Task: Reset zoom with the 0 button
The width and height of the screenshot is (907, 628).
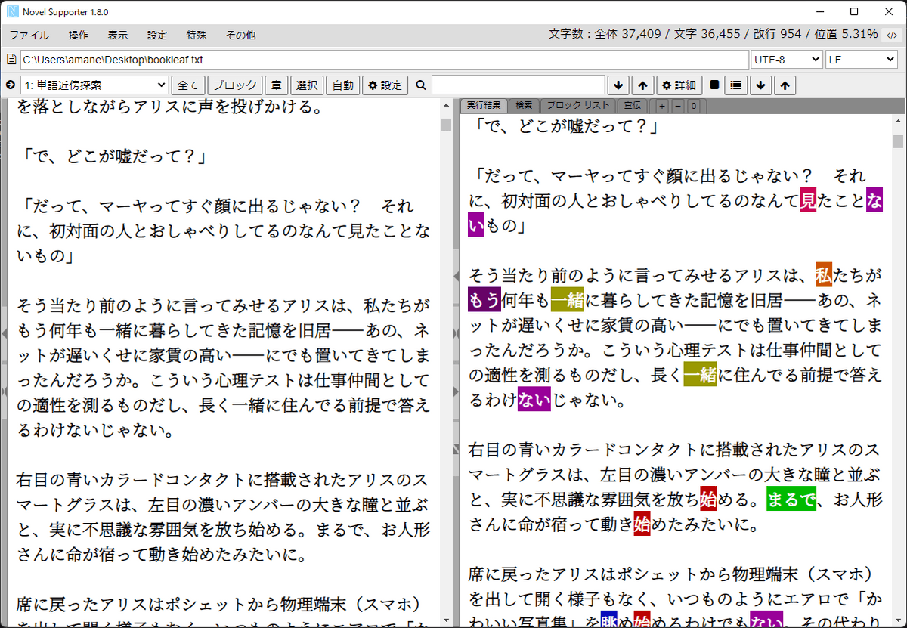Action: pyautogui.click(x=693, y=106)
